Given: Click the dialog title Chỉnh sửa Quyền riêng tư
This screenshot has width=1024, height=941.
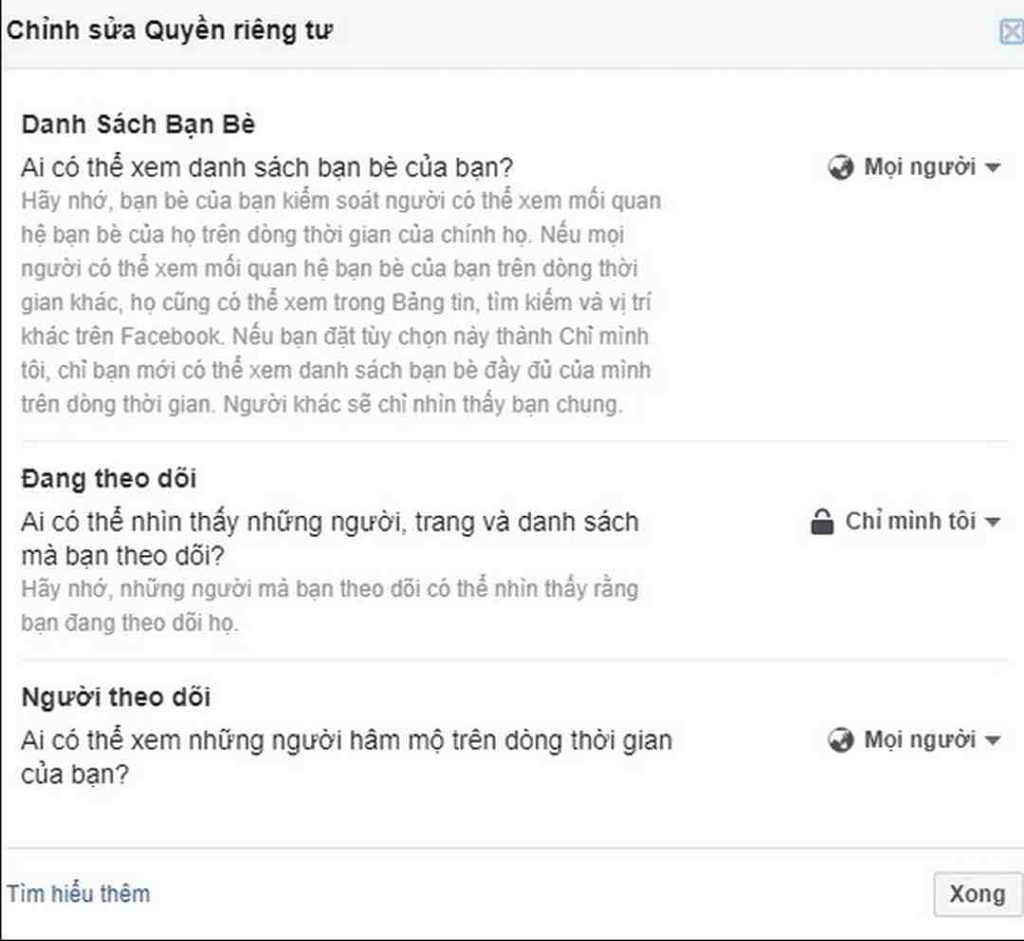Looking at the screenshot, I should [170, 30].
